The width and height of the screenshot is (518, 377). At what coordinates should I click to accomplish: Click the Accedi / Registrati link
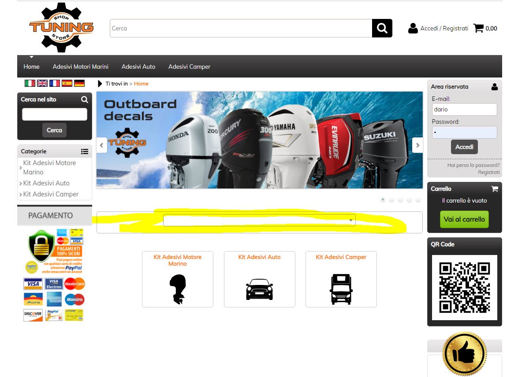pyautogui.click(x=444, y=28)
